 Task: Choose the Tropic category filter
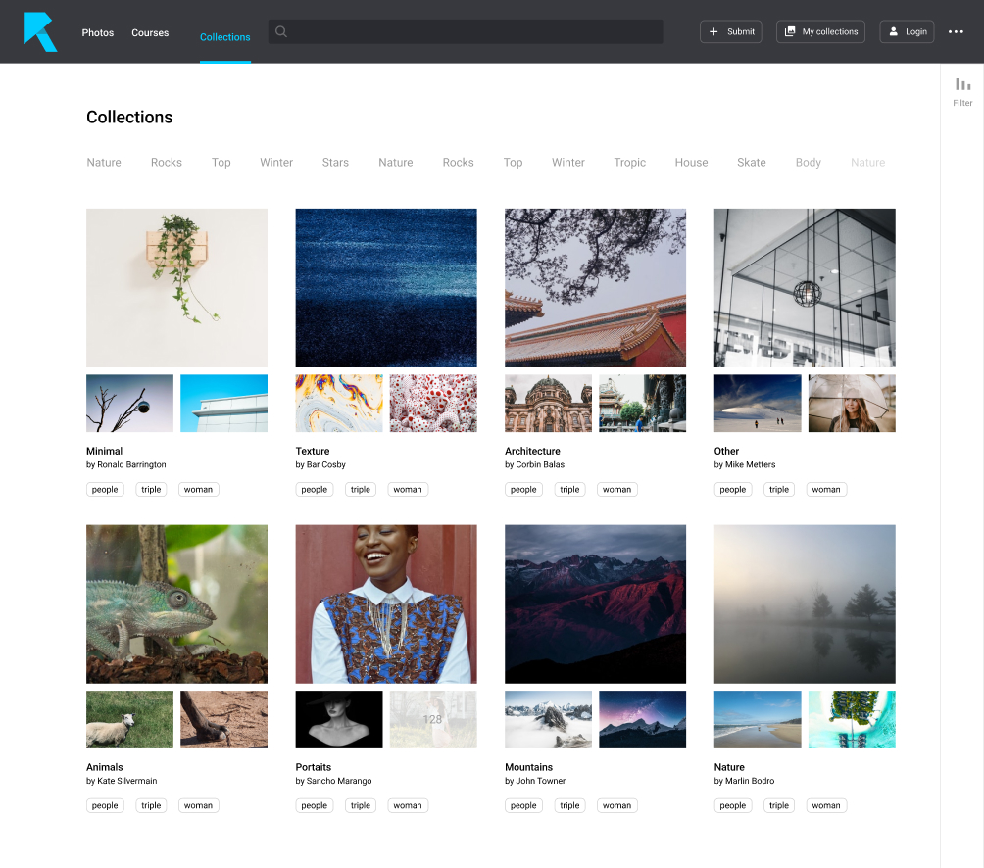[629, 163]
